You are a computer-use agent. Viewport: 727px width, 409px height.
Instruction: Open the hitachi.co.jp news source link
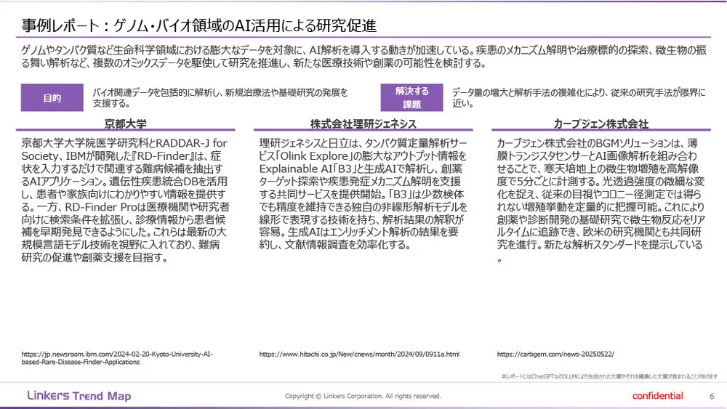click(359, 354)
